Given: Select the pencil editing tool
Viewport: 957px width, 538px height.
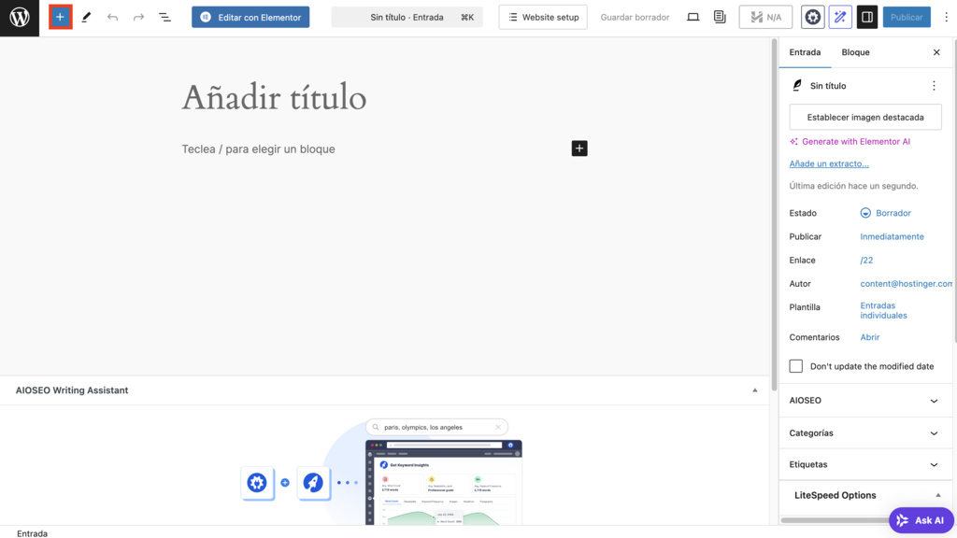Looking at the screenshot, I should pyautogui.click(x=86, y=16).
